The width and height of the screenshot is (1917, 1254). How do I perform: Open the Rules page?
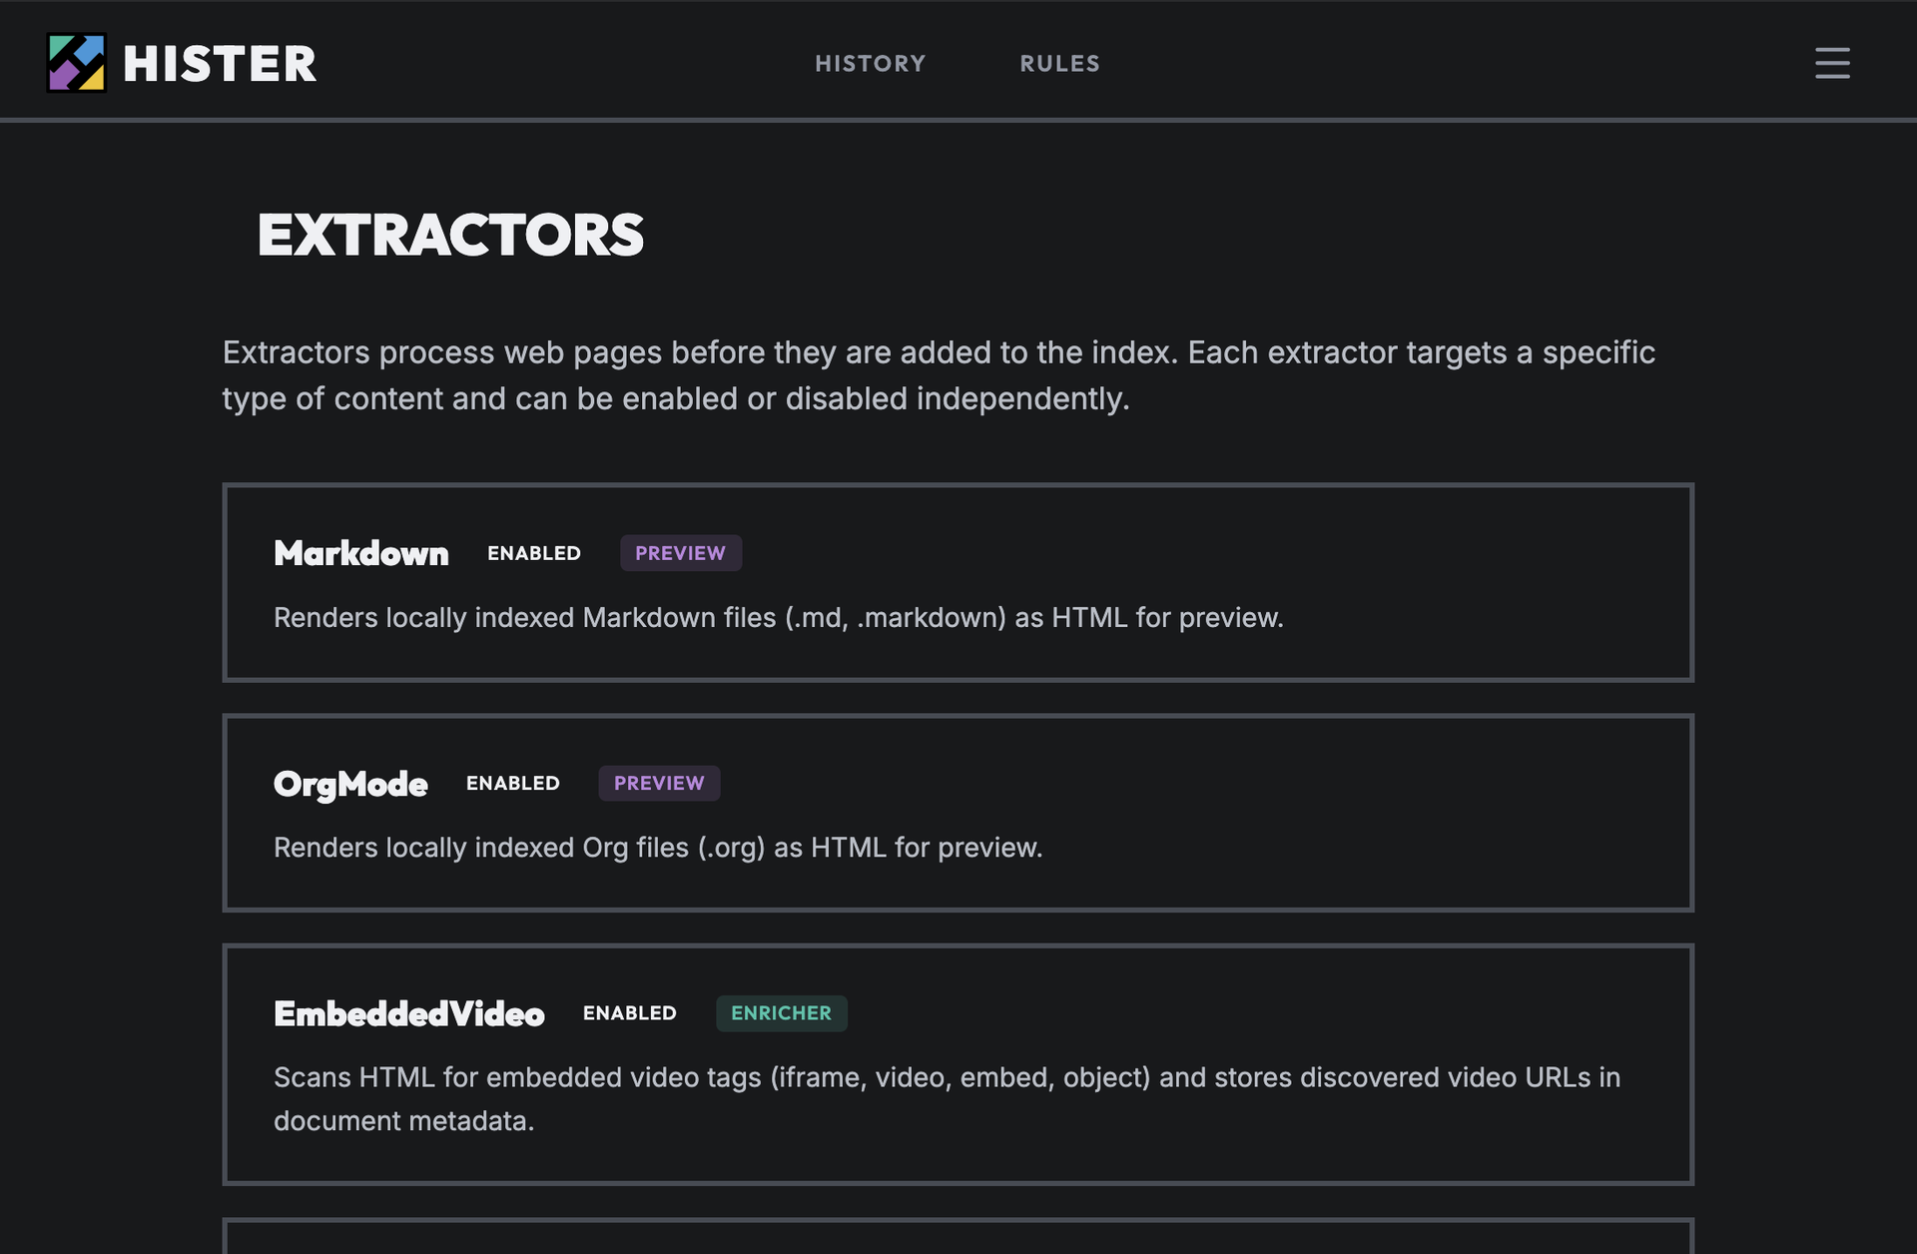pos(1059,64)
